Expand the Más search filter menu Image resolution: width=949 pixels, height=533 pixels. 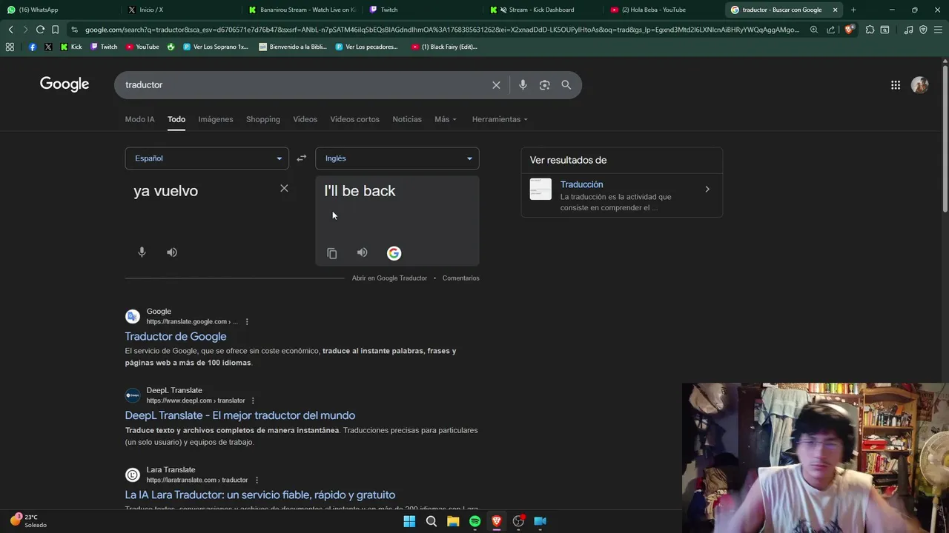pyautogui.click(x=446, y=119)
